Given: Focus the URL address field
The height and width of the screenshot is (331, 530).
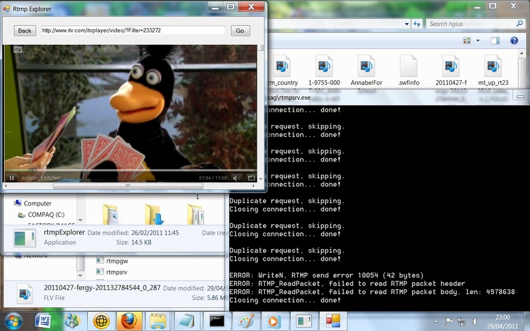Looking at the screenshot, I should [x=133, y=30].
